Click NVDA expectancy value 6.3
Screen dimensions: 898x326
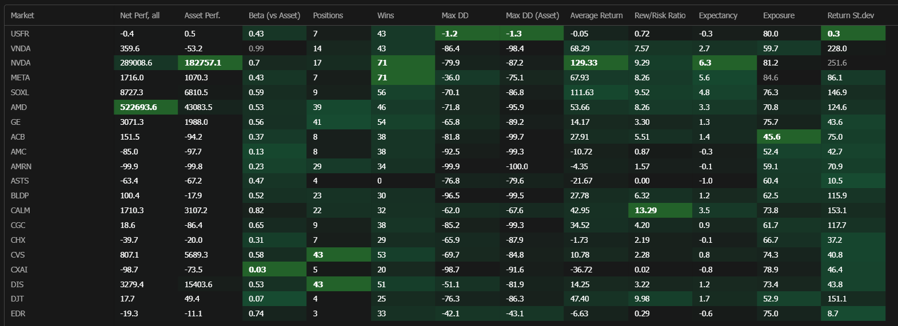tap(705, 63)
